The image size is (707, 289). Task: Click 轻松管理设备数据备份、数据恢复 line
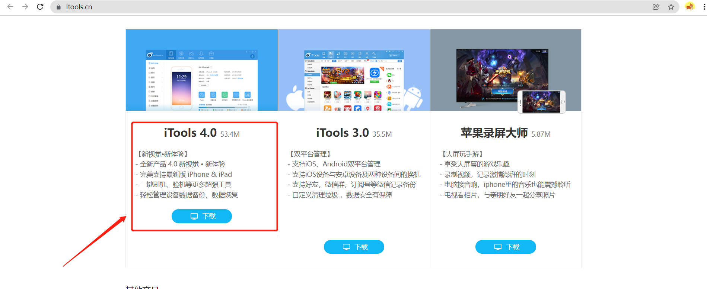tap(187, 195)
